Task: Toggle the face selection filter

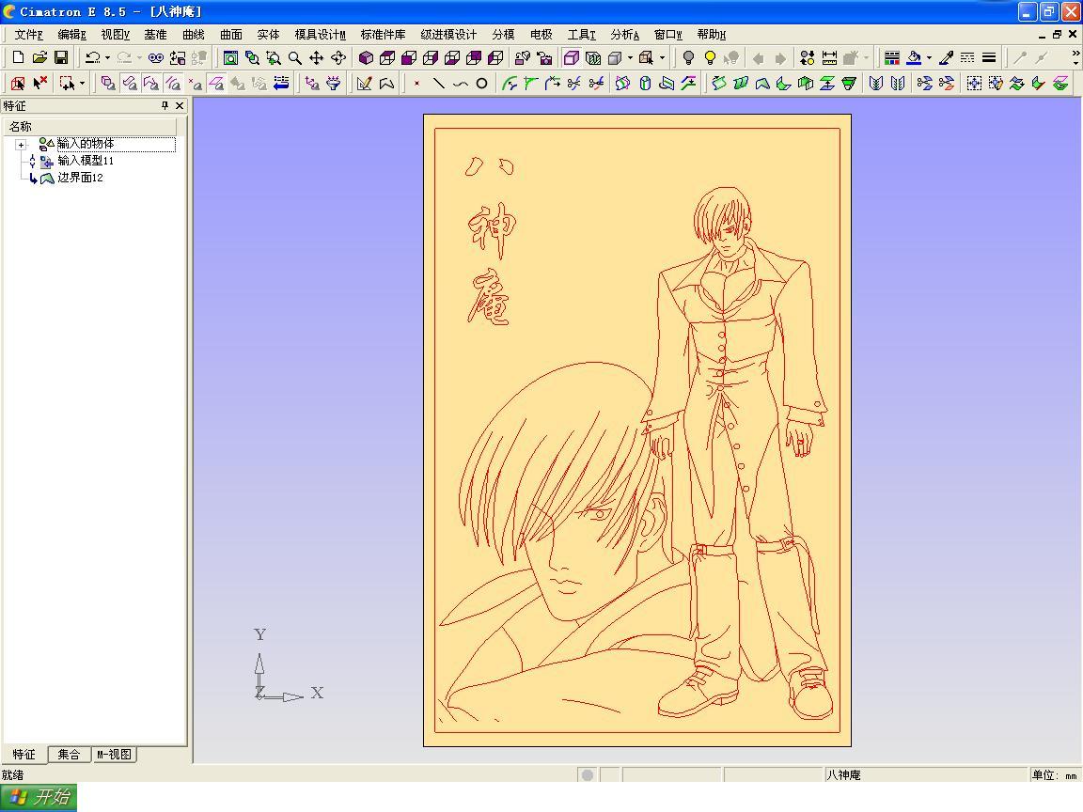Action: point(130,84)
